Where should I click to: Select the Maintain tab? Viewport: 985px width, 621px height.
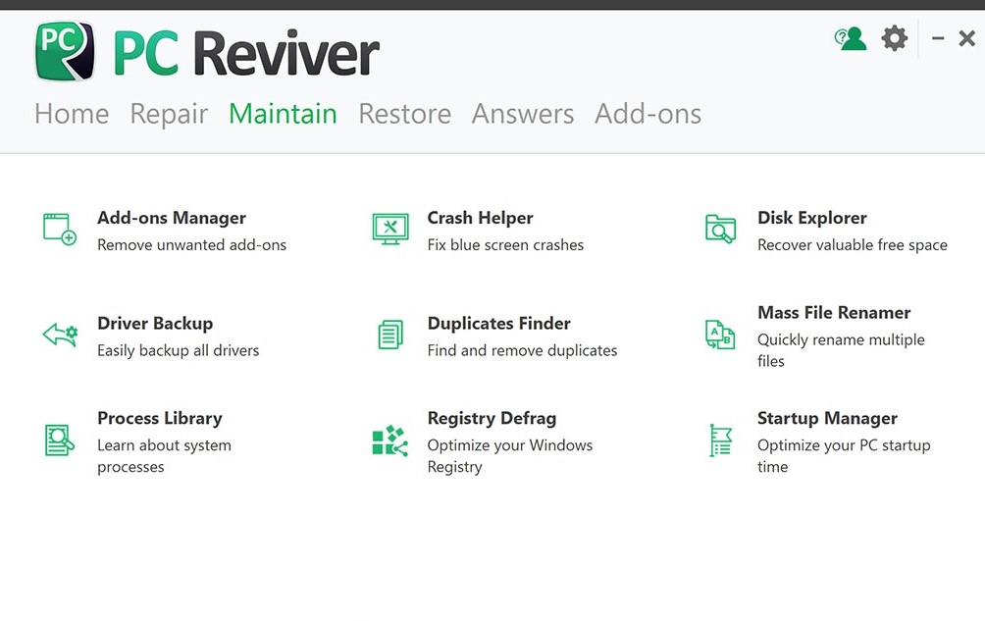(x=283, y=114)
